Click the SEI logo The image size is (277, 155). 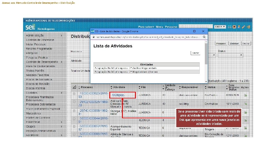(30, 27)
